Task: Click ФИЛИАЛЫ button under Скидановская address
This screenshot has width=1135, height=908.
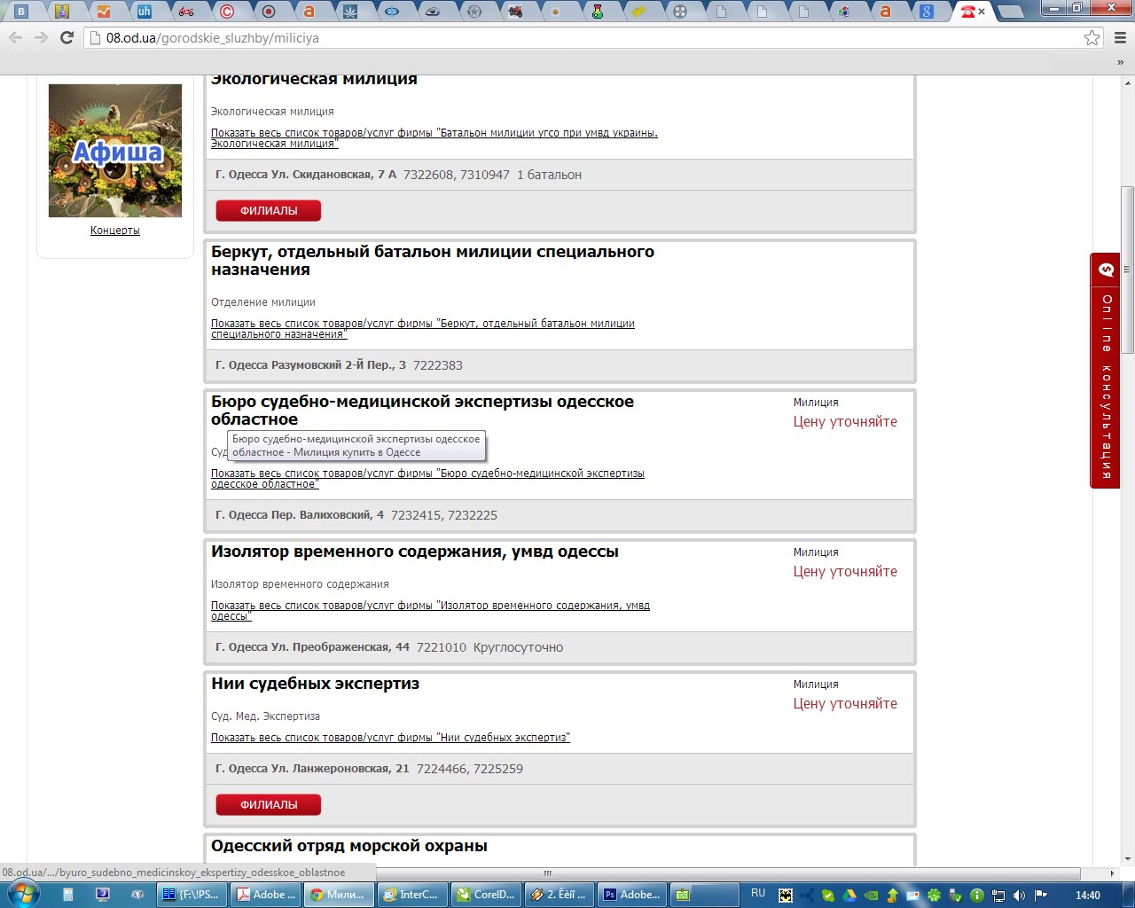Action: coord(269,211)
